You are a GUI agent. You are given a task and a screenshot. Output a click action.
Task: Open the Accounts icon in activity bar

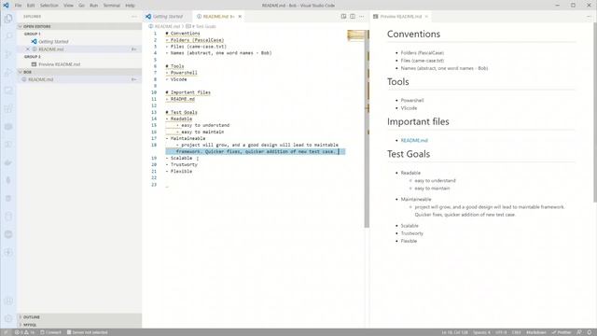[x=8, y=301]
